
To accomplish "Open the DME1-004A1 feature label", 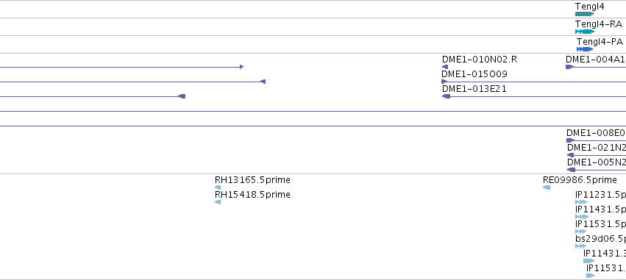I will pyautogui.click(x=595, y=60).
